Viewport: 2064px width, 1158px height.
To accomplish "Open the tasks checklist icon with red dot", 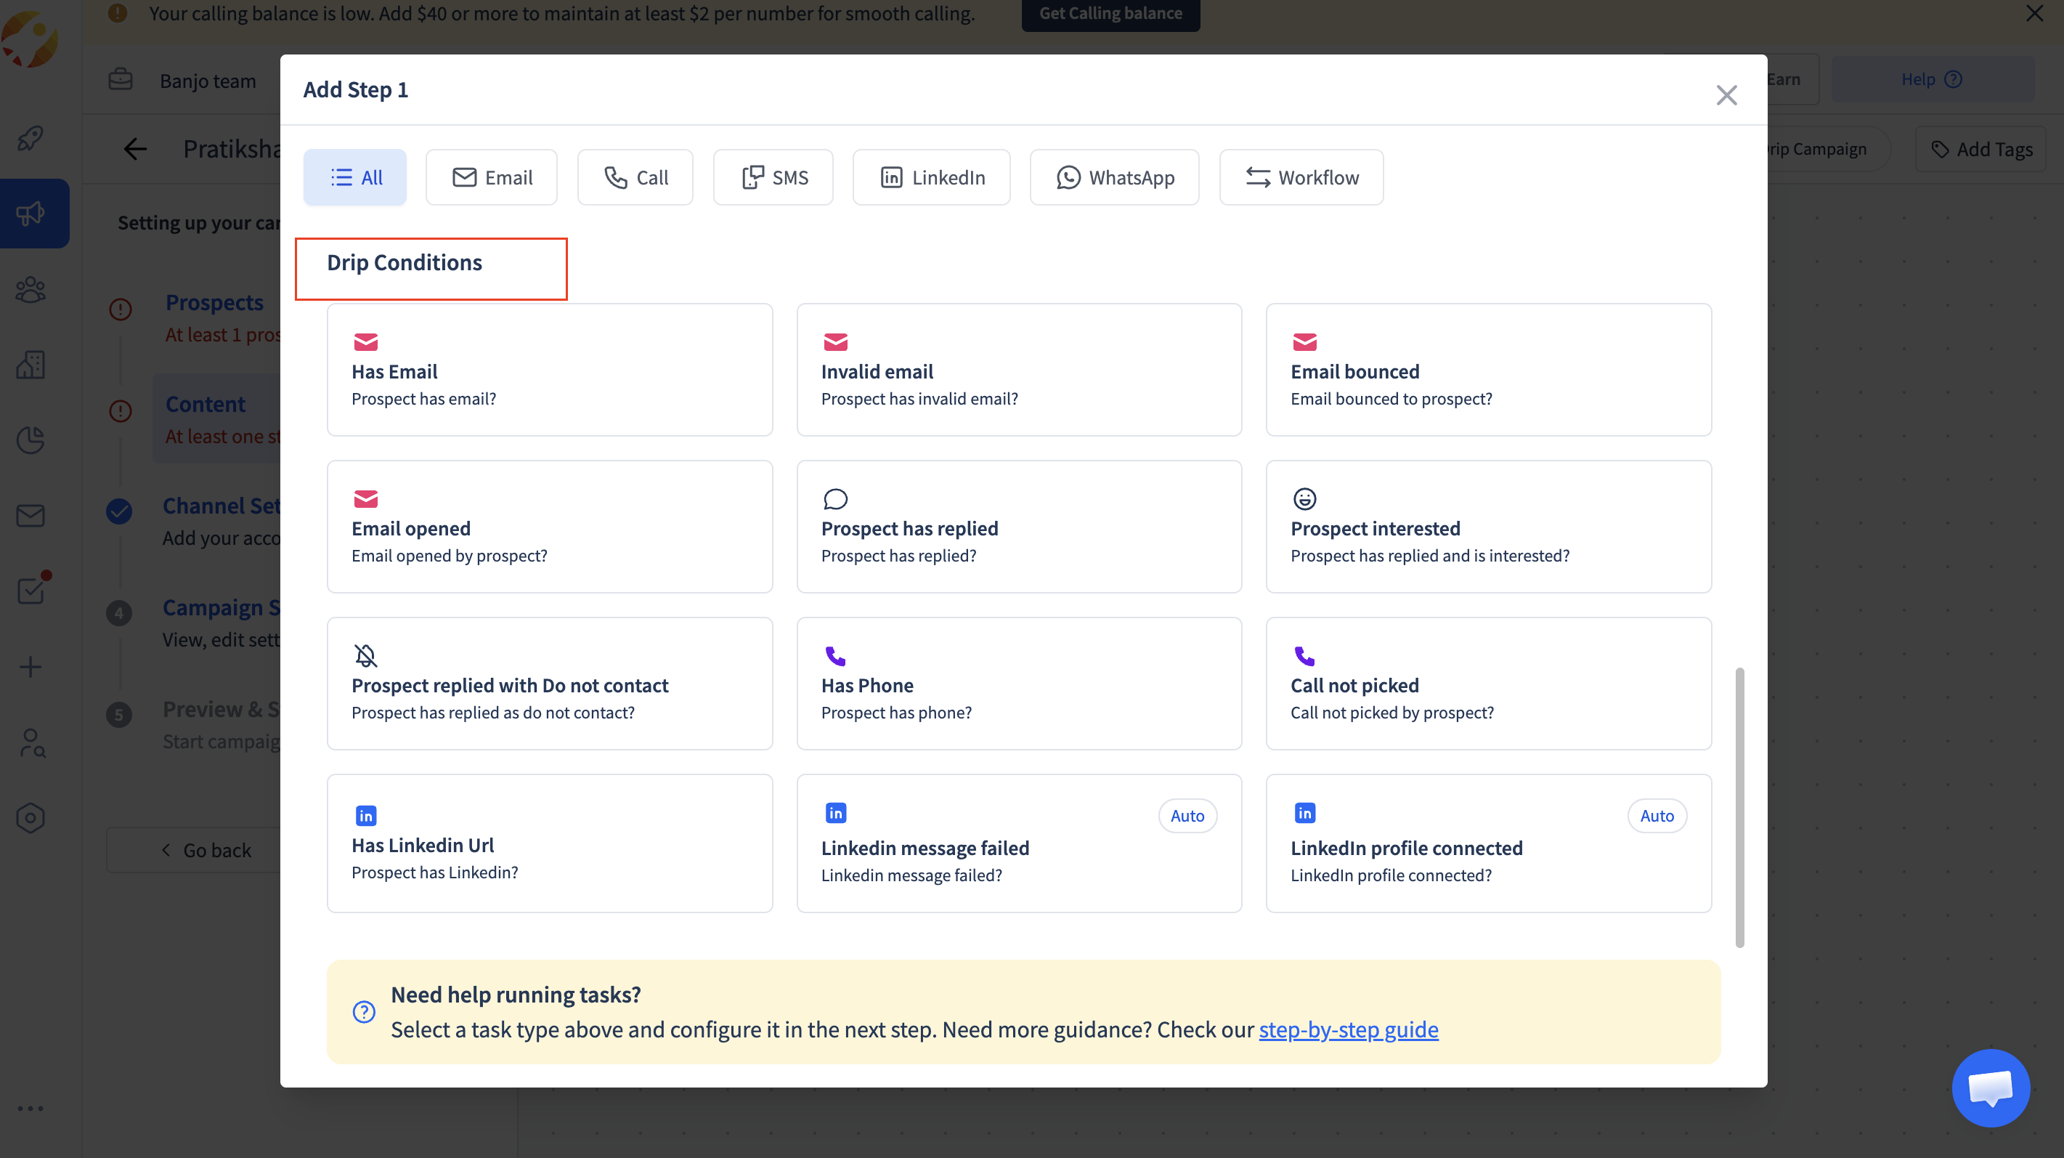I will tap(31, 591).
